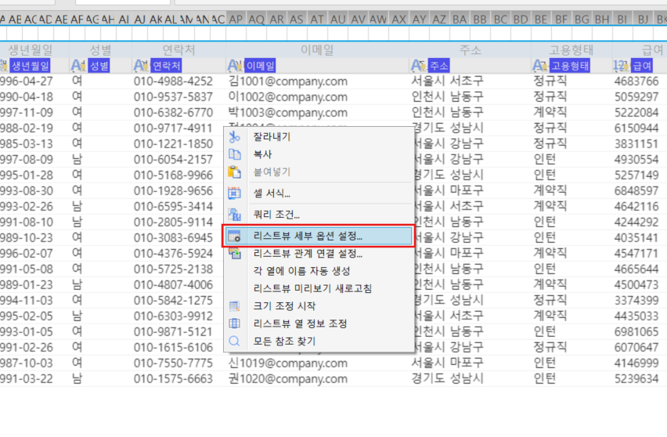Viewport: 667px width, 437px height.
Task: Click the listview relation link icon
Action: coord(234,254)
